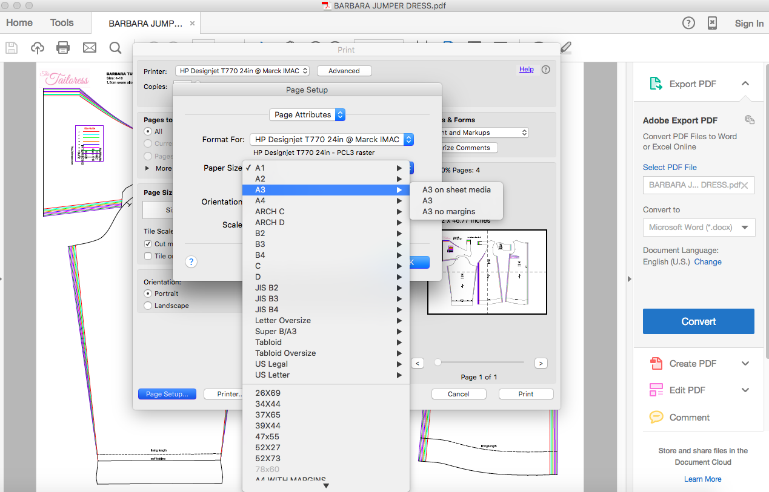The image size is (769, 492).
Task: Click the Save floppy disk icon
Action: coord(10,47)
